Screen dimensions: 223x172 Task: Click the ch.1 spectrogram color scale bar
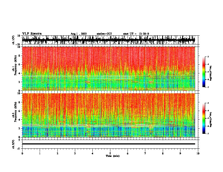click(204, 72)
